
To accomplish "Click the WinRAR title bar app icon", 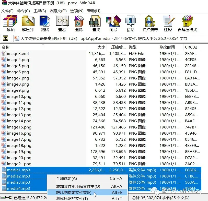I will click(4, 3).
